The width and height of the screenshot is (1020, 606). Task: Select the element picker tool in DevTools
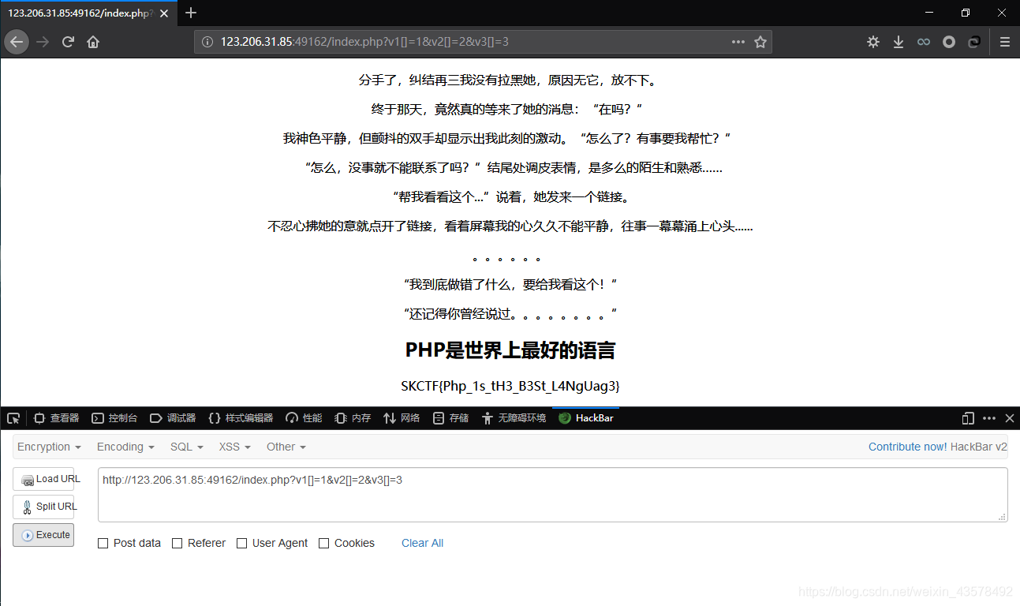[x=13, y=417]
